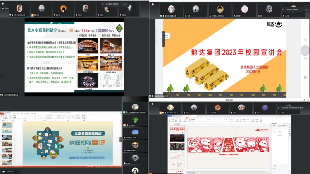This screenshot has height=174, width=310.
Task: Click the info icon in 京东物流 meeting
Action: [152, 104]
